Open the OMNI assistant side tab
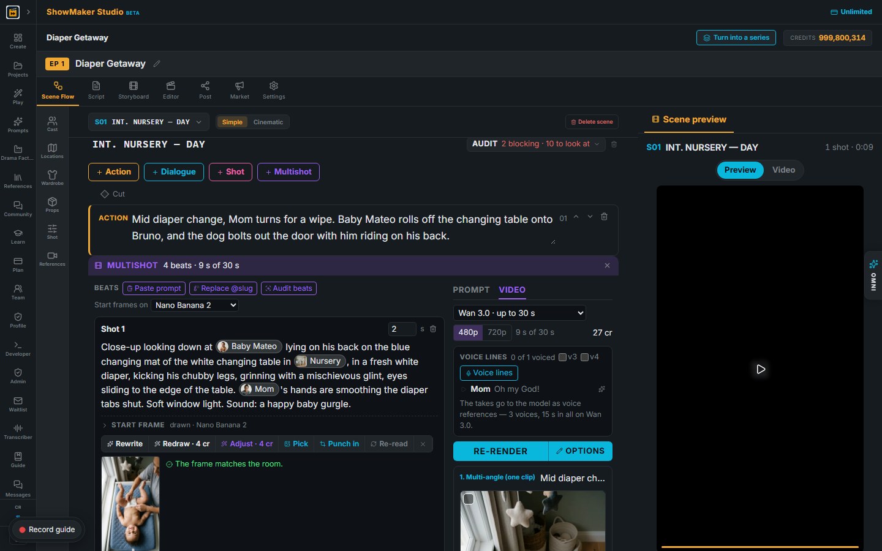The width and height of the screenshot is (882, 551). (x=873, y=276)
